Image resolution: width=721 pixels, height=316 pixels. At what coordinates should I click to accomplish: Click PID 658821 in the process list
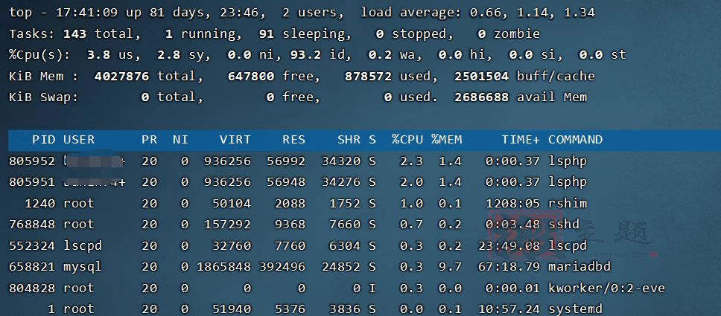click(32, 267)
